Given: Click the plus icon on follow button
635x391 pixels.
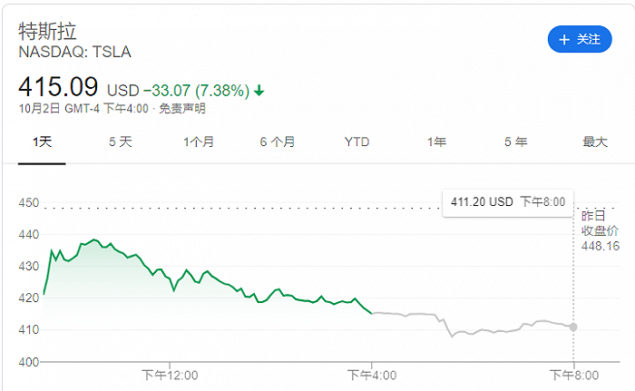Looking at the screenshot, I should (x=564, y=40).
